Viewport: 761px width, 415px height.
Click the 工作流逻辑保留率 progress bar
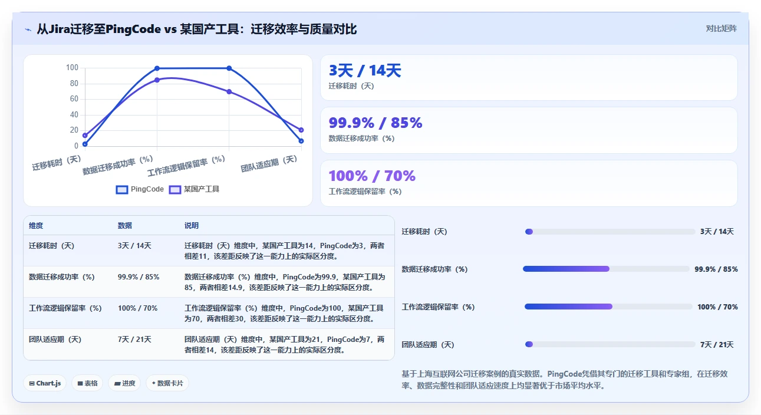click(608, 307)
